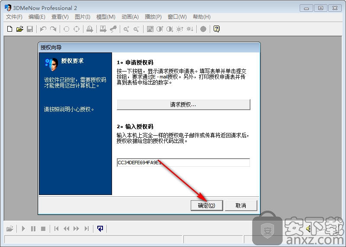Click the decrease contrast icon

point(170,29)
